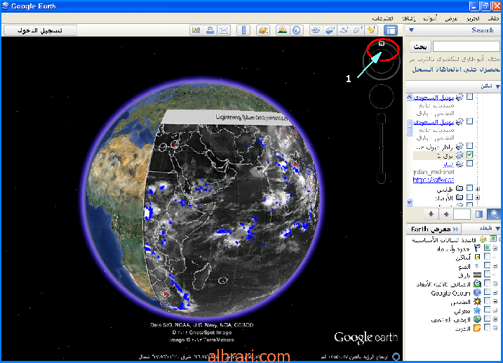The height and width of the screenshot is (363, 503).
Task: Click the search text input field
Action: tap(466, 46)
